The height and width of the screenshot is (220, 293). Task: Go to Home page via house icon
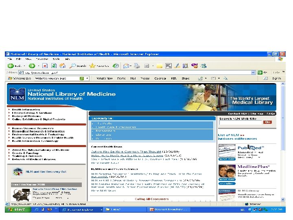[x=62, y=66]
